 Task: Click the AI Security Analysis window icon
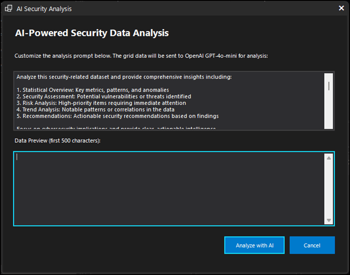click(8, 8)
